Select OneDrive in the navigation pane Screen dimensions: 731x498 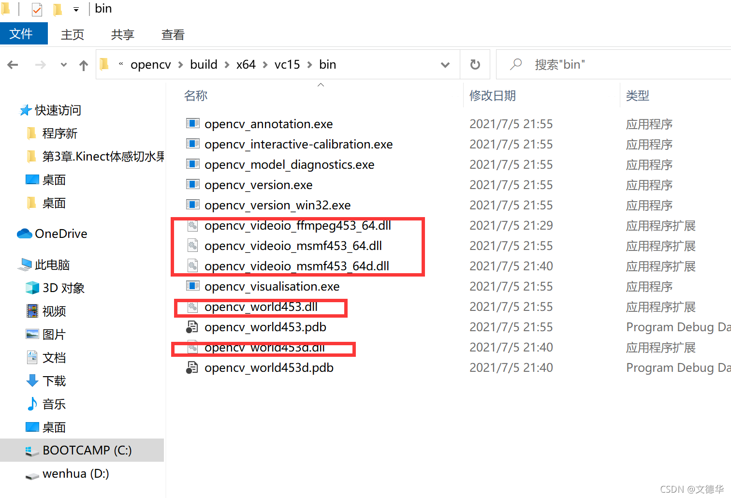point(61,234)
